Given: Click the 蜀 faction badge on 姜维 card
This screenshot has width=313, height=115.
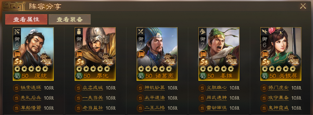Looking at the screenshot, I should tap(202, 76).
